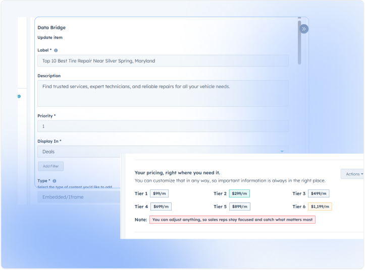Click the info icon beside Type

point(54,181)
